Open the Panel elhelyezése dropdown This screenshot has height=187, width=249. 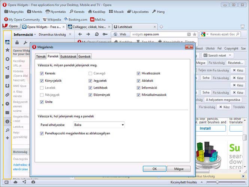[x=99, y=125]
